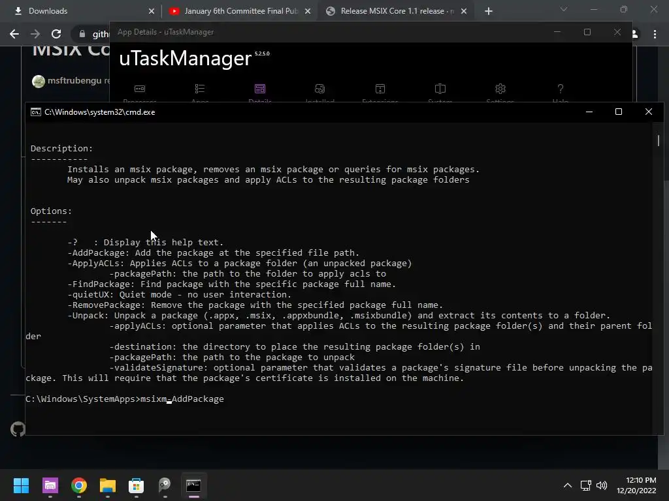Open the Processes tab in uTaskManager
The image size is (669, 501).
coord(140,91)
